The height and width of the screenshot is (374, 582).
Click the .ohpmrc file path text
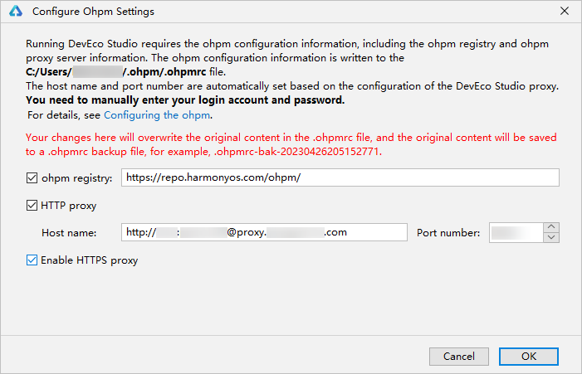coord(115,72)
